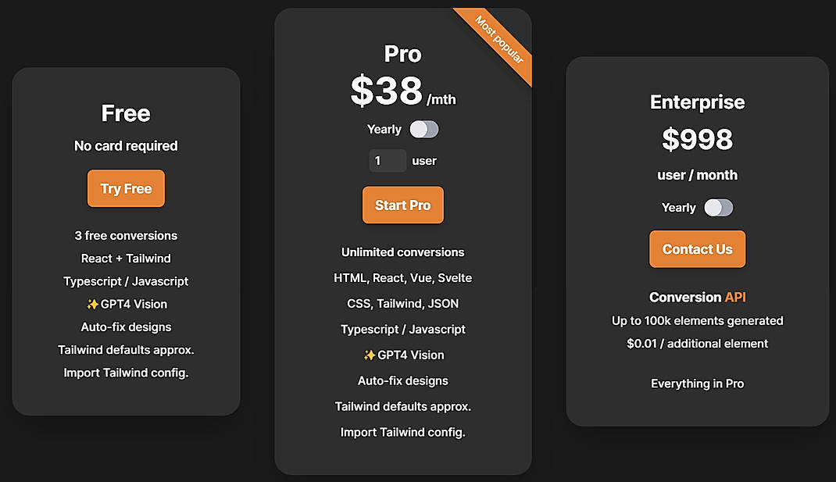Image resolution: width=836 pixels, height=482 pixels.
Task: Select the Free plan title
Action: coord(126,113)
